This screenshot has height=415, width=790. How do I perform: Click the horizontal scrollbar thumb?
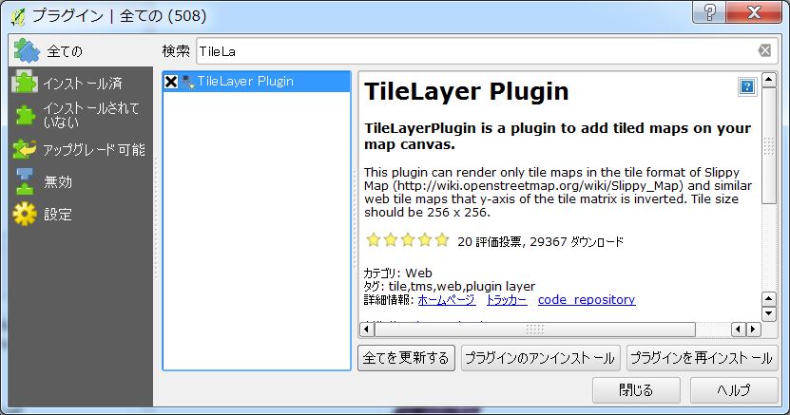535,330
